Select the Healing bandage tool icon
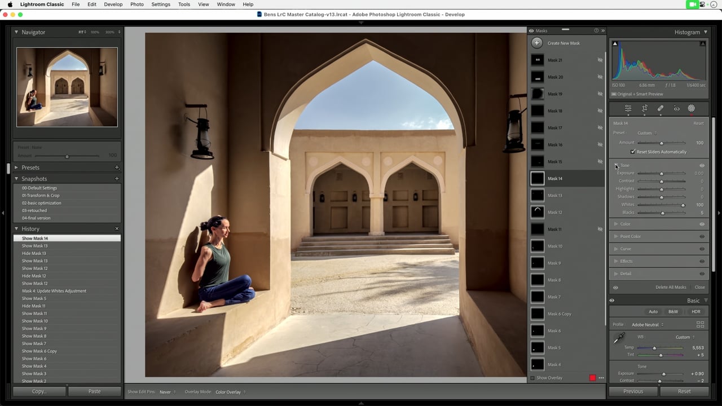The image size is (722, 406). coord(661,108)
